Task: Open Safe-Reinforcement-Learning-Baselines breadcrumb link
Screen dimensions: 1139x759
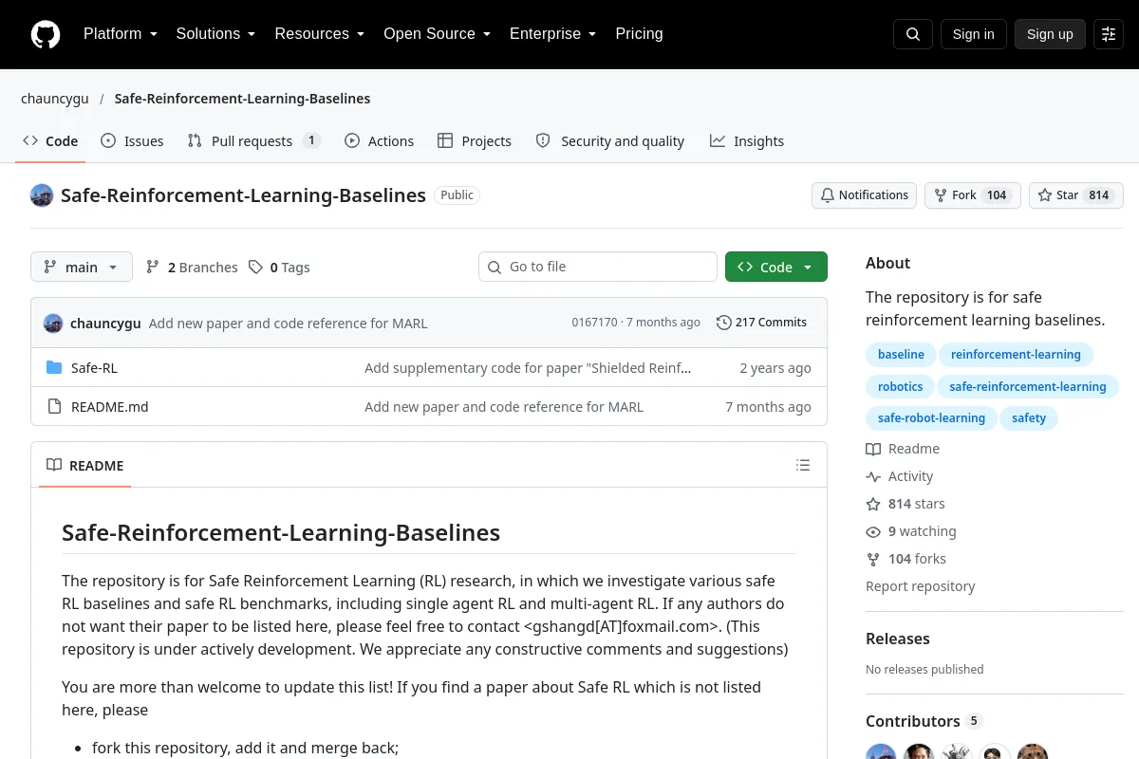Action: coord(242,99)
